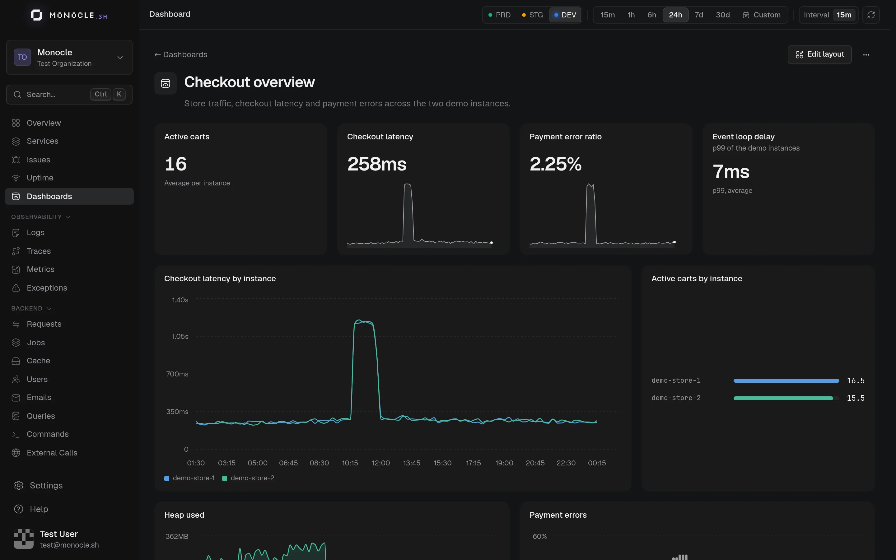Screen dimensions: 896x560
Task: Open Settings in the sidebar
Action: (x=69, y=486)
